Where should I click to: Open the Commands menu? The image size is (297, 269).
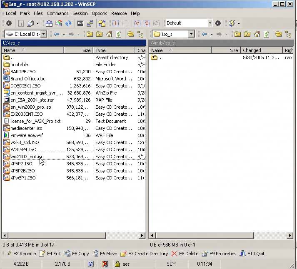(57, 13)
